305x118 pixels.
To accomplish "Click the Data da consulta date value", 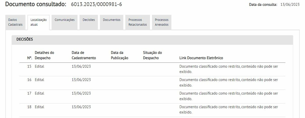I will point(290,5).
